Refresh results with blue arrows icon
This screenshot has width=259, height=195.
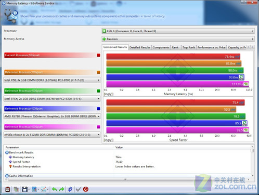click(x=70, y=189)
